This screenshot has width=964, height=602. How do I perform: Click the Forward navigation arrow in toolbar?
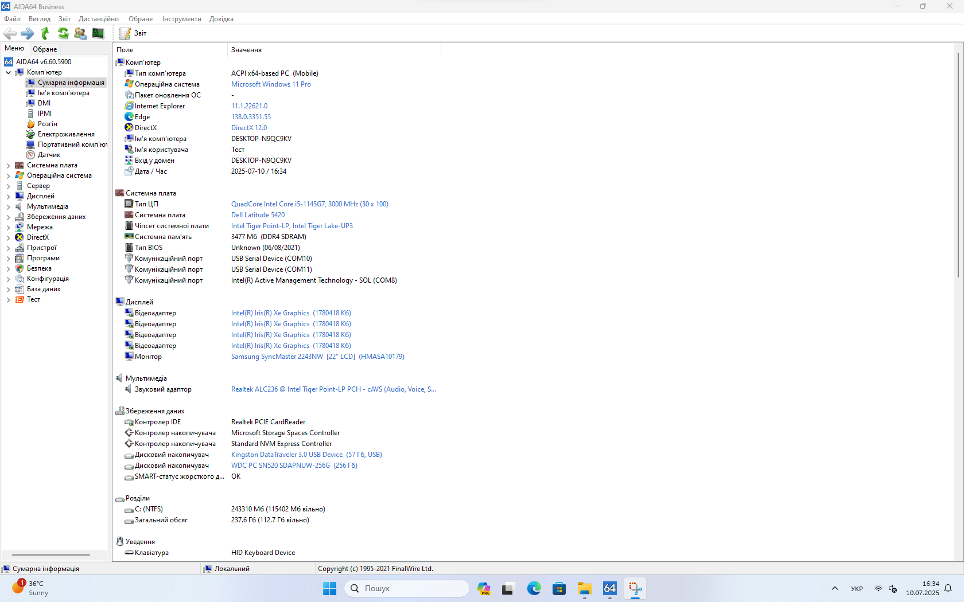pyautogui.click(x=27, y=34)
